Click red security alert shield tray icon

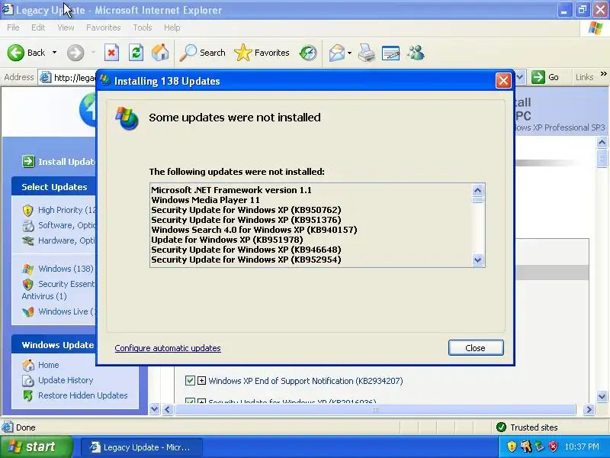click(553, 447)
